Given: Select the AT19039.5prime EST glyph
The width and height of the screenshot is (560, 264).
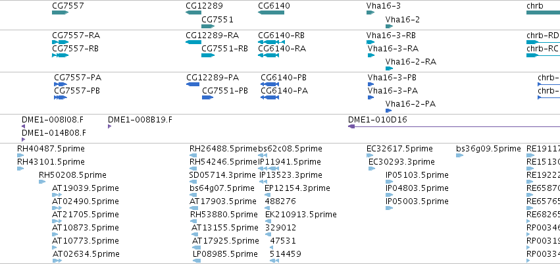Looking at the screenshot, I should pos(57,195).
